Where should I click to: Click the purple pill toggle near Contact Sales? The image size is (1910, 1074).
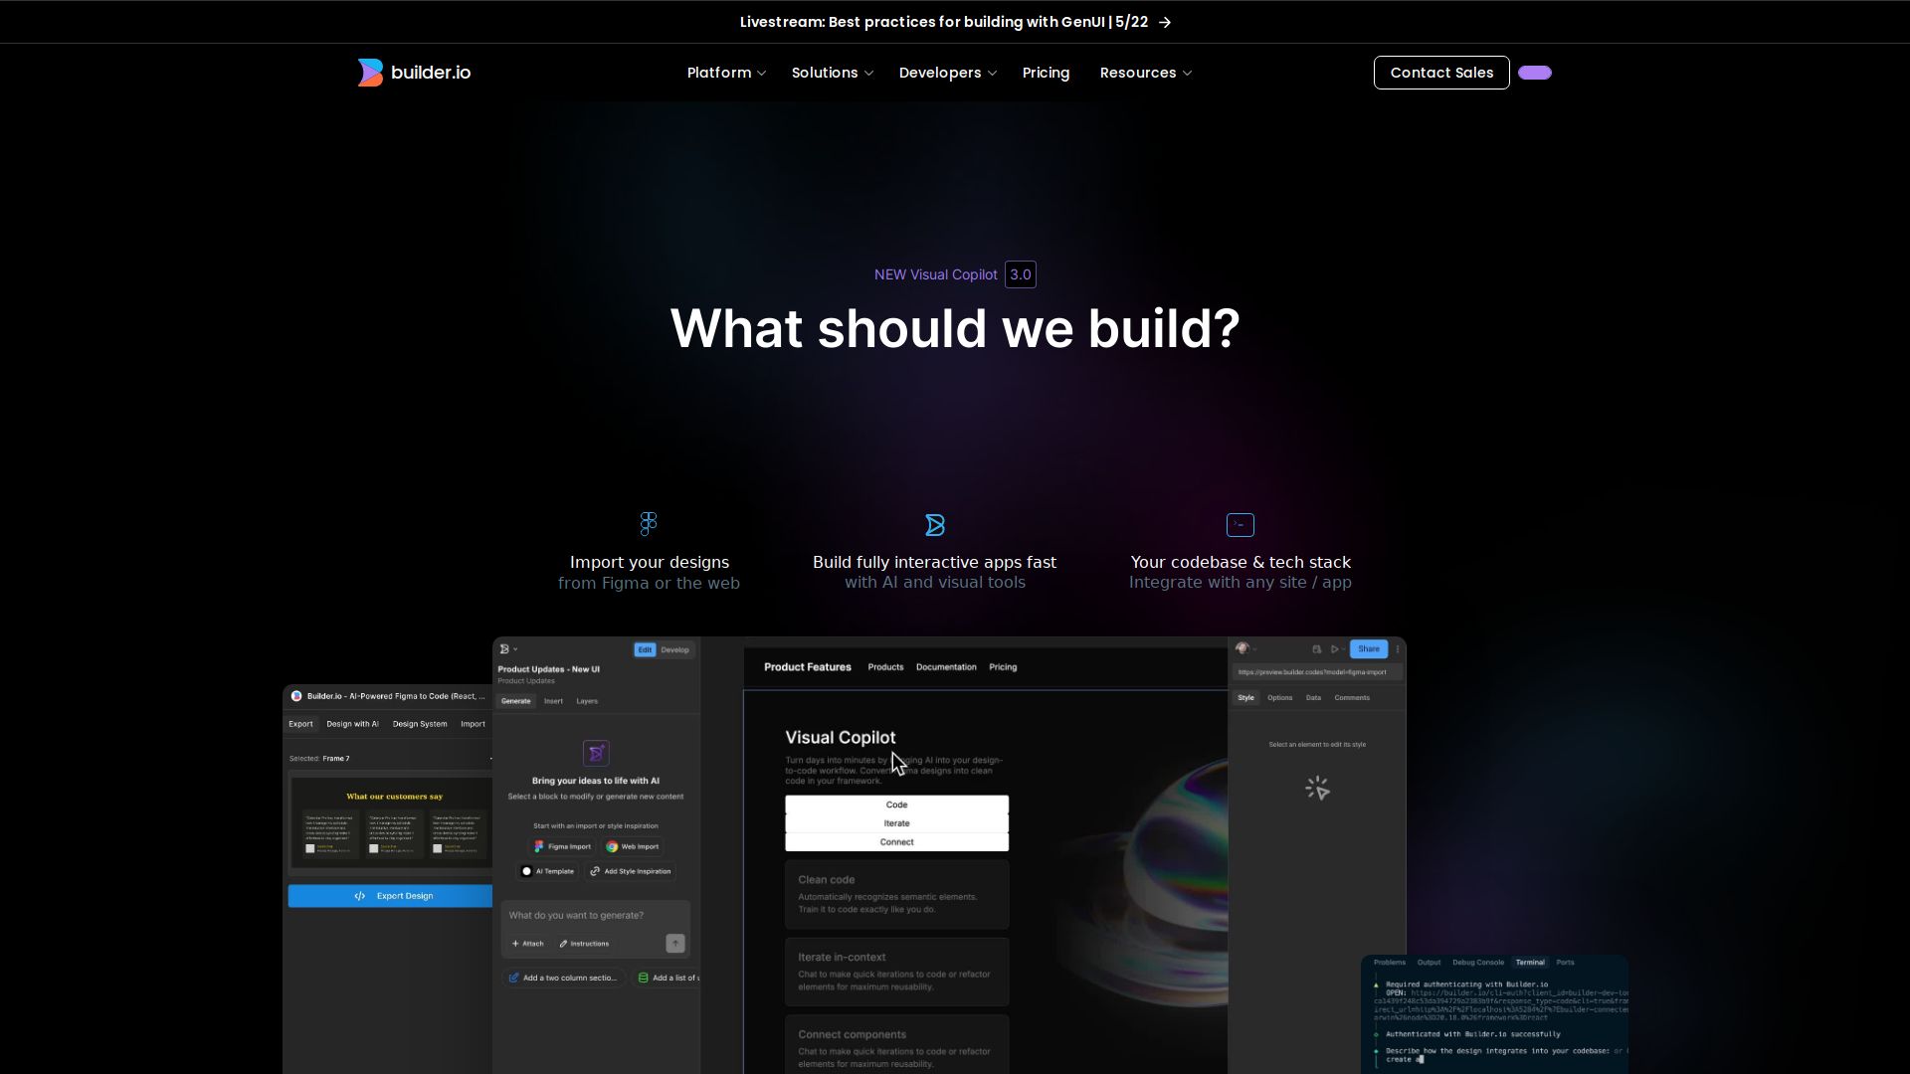tap(1534, 73)
